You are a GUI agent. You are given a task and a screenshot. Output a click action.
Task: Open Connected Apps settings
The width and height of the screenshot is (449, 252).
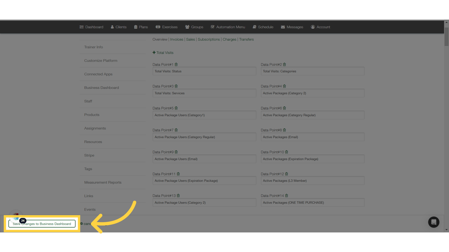(x=113, y=74)
